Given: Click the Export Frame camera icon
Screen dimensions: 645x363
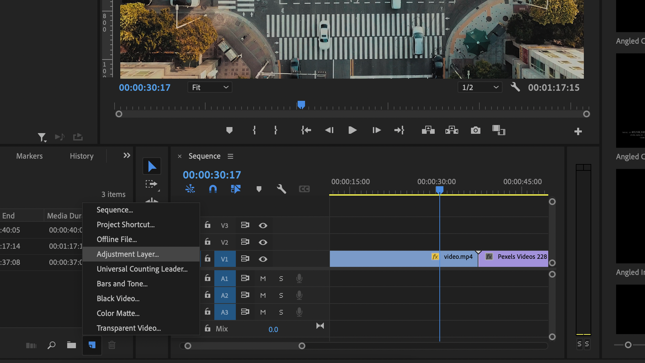Looking at the screenshot, I should (x=476, y=130).
